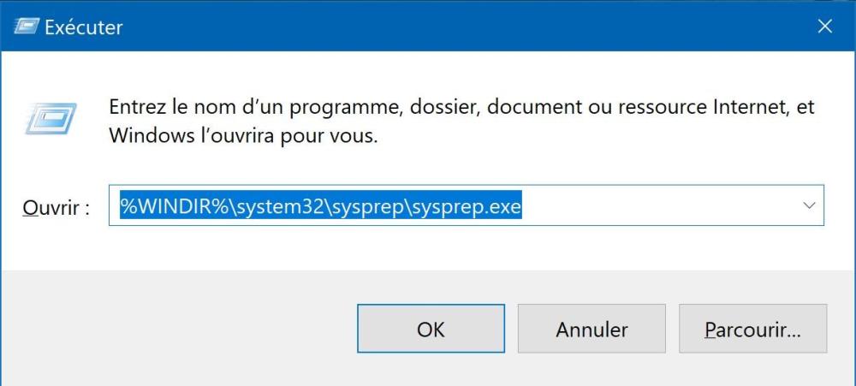Screen dimensions: 856x386
Task: Click the blank white area below Ouvrir field
Action: tap(428, 248)
